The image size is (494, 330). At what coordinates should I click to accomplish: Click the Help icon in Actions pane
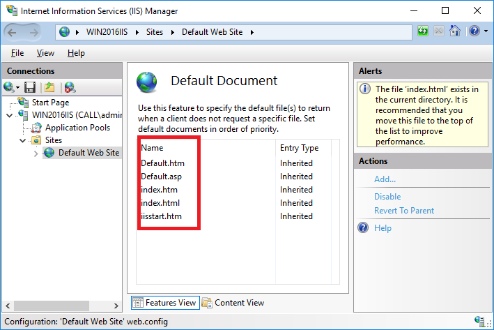363,227
